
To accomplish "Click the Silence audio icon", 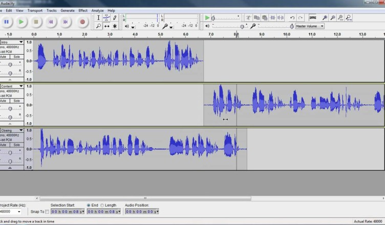I will 281,18.
